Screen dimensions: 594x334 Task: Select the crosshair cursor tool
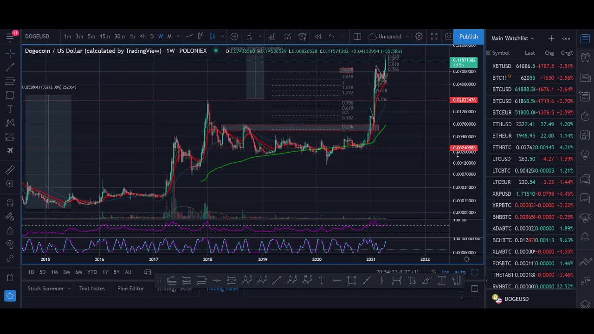10,54
